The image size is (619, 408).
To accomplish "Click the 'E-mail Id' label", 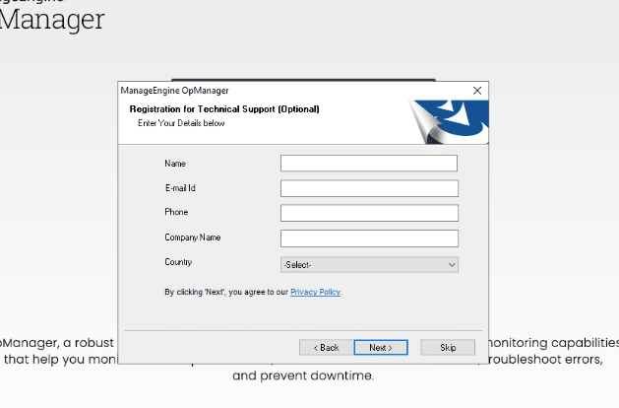I will 180,188.
